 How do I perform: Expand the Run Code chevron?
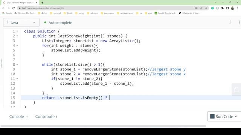coord(236,117)
